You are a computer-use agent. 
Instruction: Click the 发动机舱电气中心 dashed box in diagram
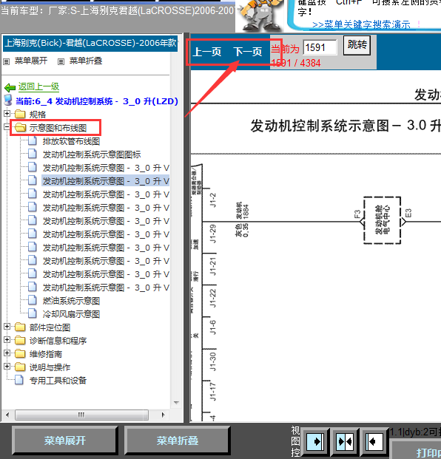pos(382,220)
